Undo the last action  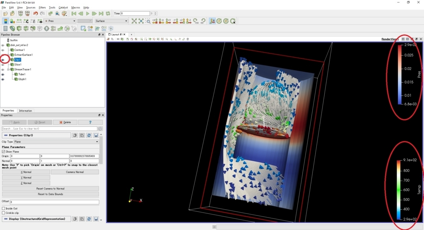pos(36,14)
